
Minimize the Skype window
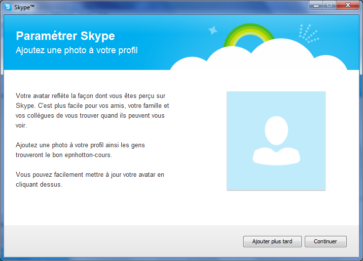click(x=316, y=5)
